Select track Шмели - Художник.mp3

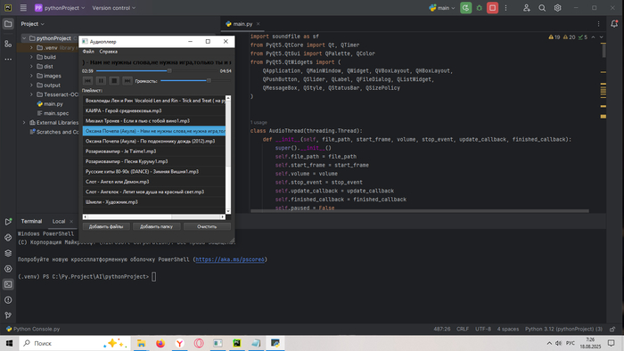[x=154, y=202]
